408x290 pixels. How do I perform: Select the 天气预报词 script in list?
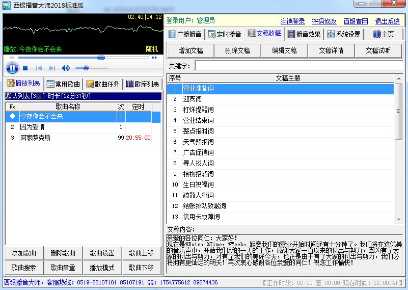point(198,142)
